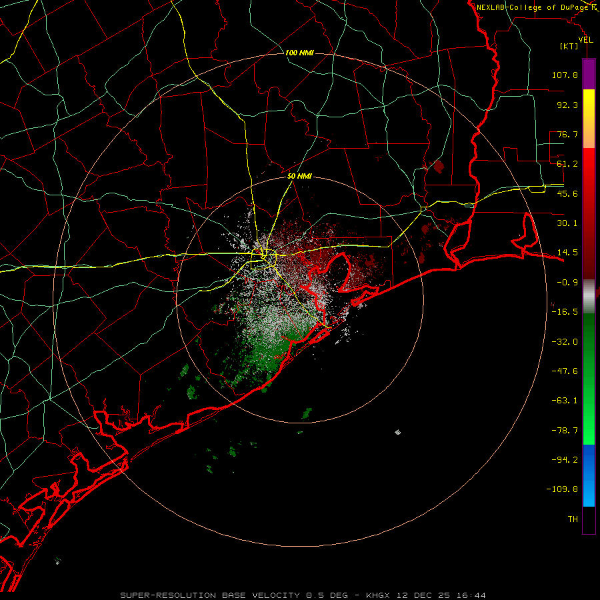Click the bright green segment of color bar
600x600 pixels.
[x=589, y=379]
